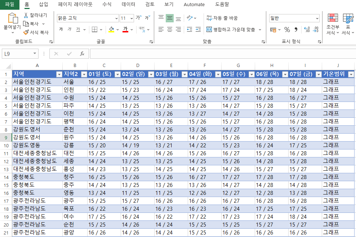
Task: Select the Cut (잘라내기) icon
Action: (26, 16)
